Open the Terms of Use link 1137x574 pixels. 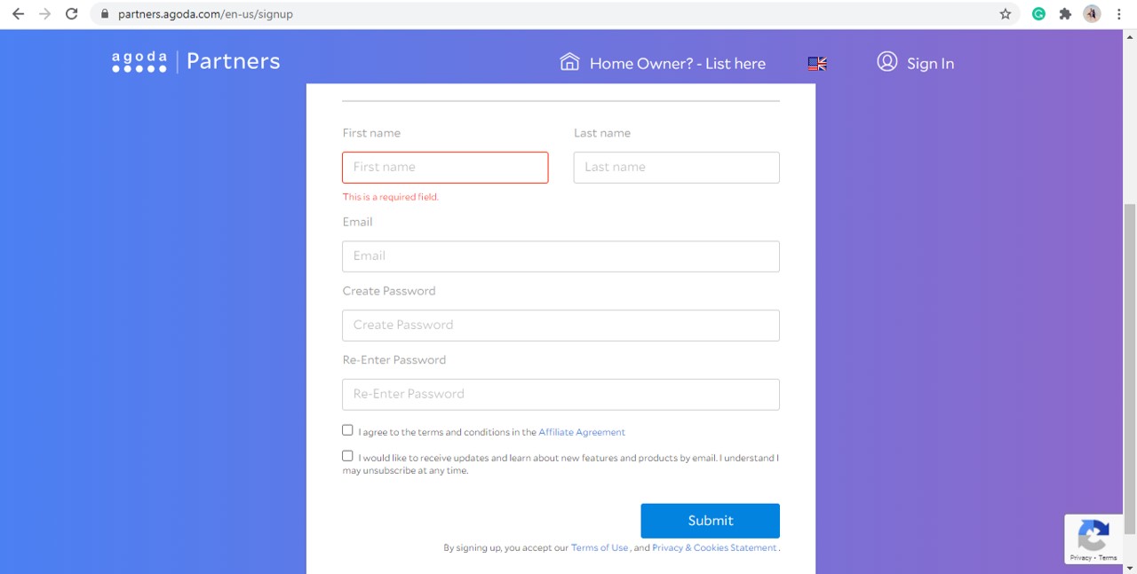pos(600,547)
